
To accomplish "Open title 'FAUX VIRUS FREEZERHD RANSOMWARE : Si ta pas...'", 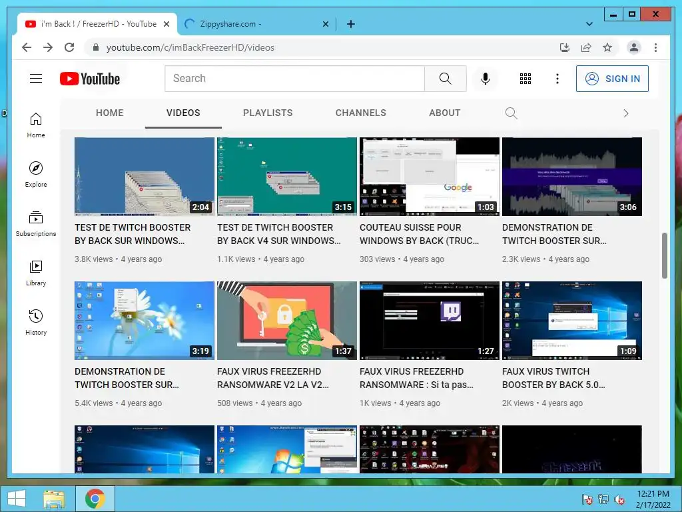I will click(416, 378).
